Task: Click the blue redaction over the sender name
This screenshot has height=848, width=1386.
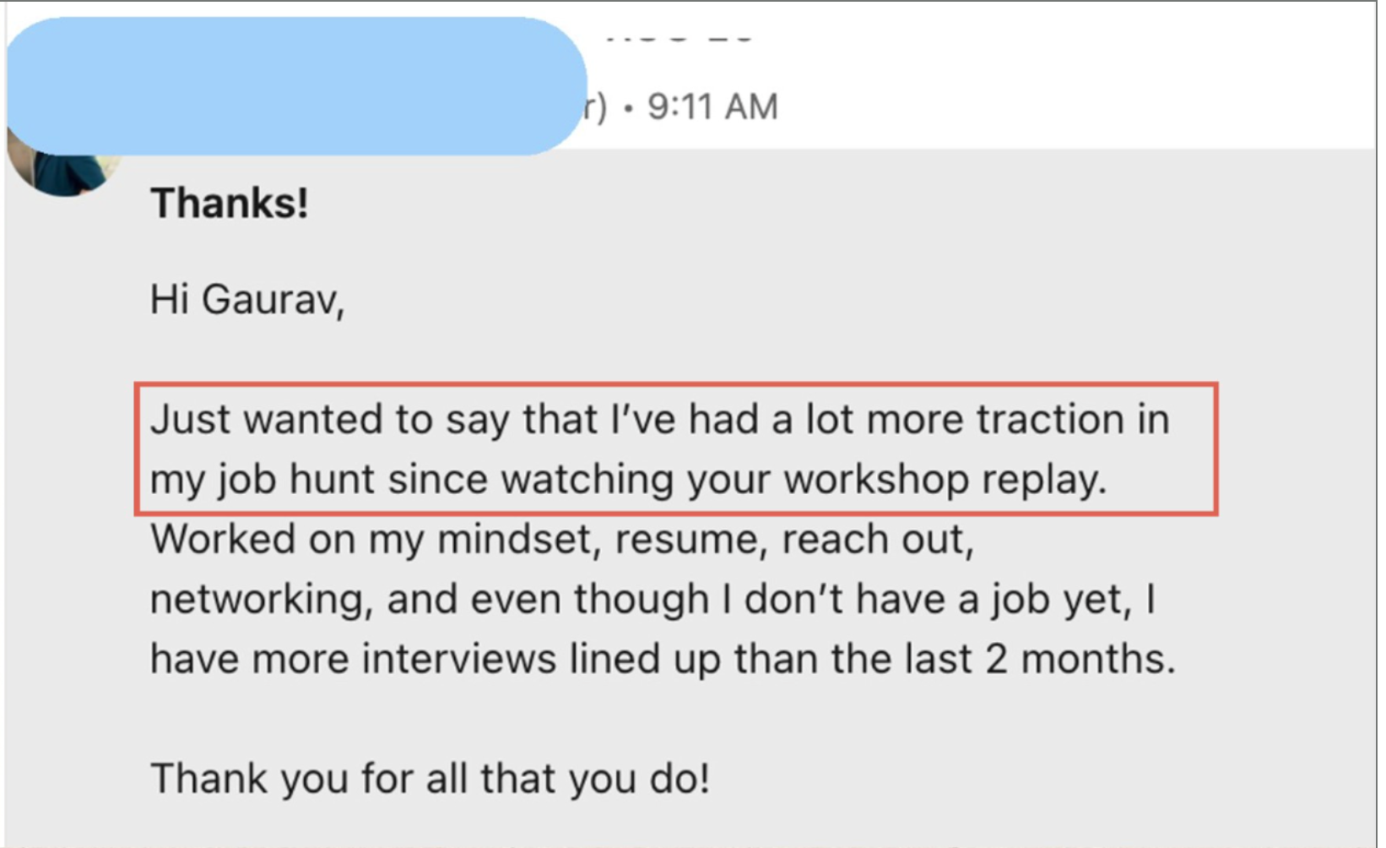Action: coord(296,85)
